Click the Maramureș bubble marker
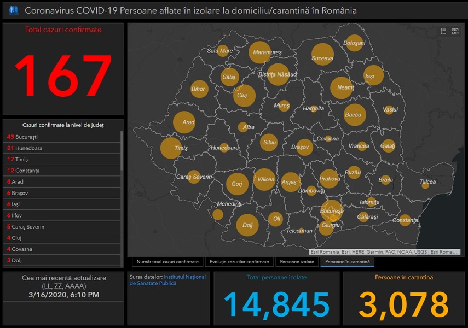The height and width of the screenshot is (328, 468). pos(261,52)
